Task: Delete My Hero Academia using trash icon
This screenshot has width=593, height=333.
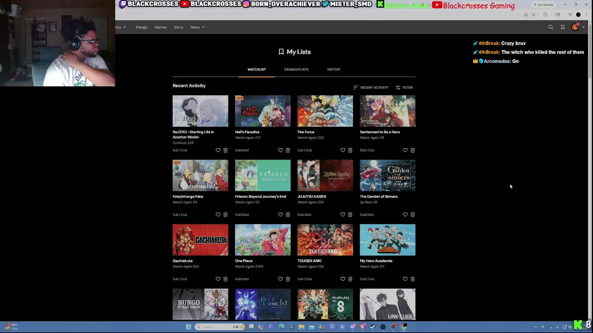Action: point(413,279)
